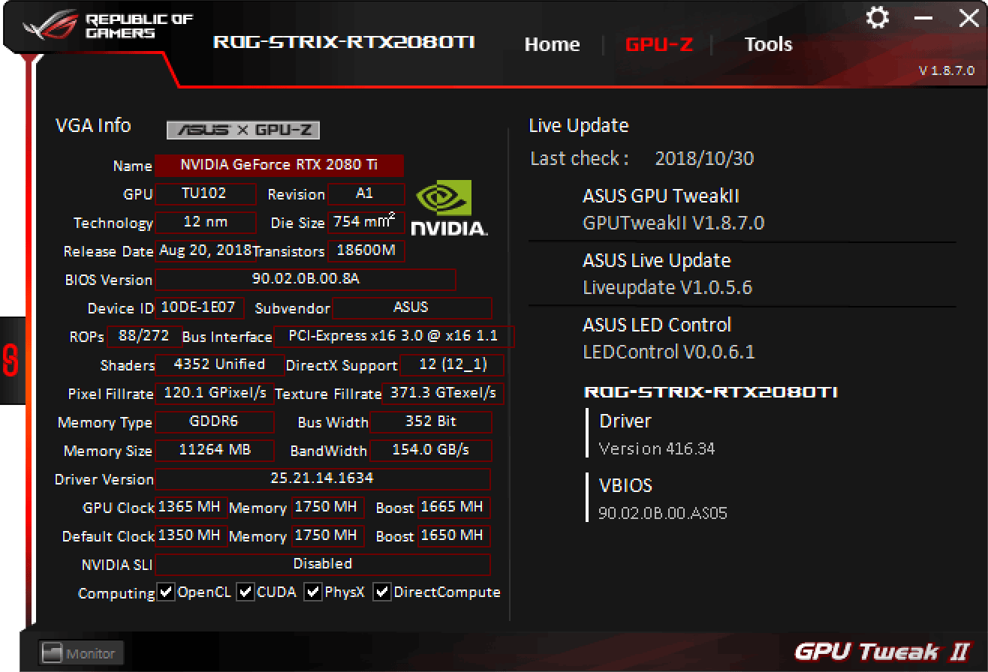Click the Default Clock row Memory value 1750 MH
The image size is (988, 672).
[327, 535]
